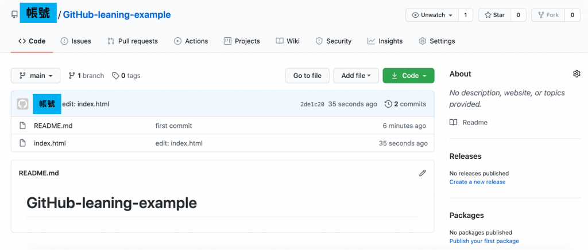
Task: Click the About section gear icon
Action: click(x=577, y=74)
